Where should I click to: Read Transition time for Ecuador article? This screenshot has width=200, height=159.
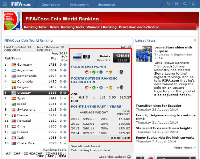pyautogui.click(x=158, y=106)
